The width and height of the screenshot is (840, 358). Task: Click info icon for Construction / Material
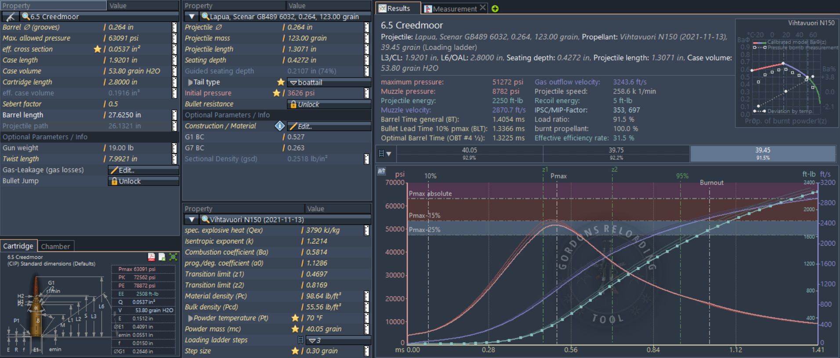coord(279,126)
